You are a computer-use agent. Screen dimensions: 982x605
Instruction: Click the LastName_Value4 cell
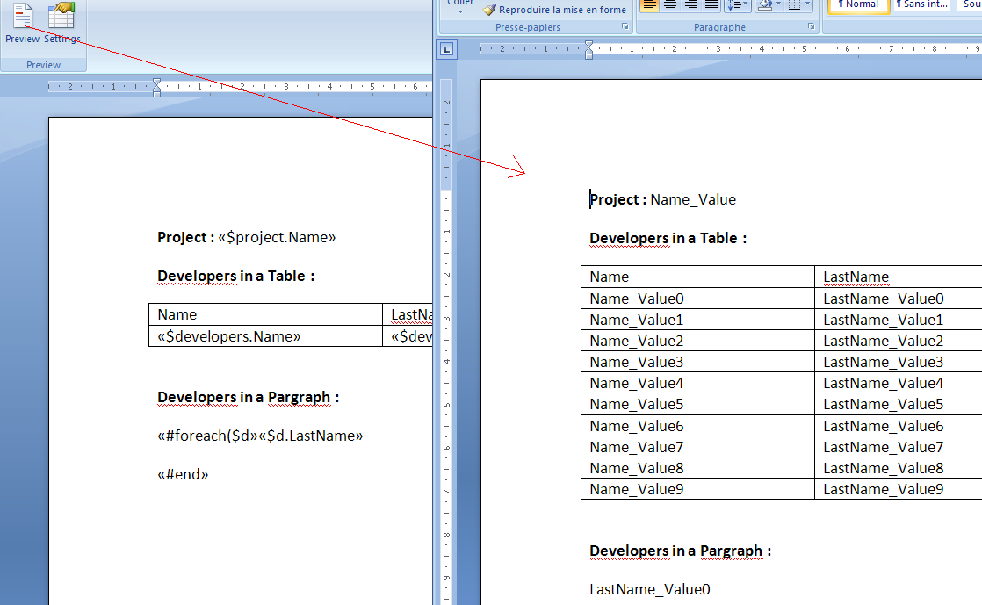[898, 384]
